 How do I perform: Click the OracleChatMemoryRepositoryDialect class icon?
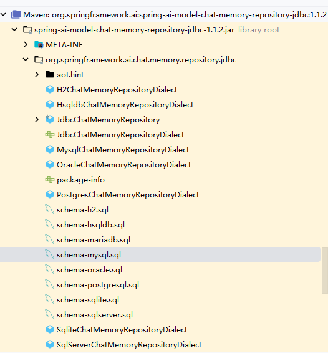point(50,164)
